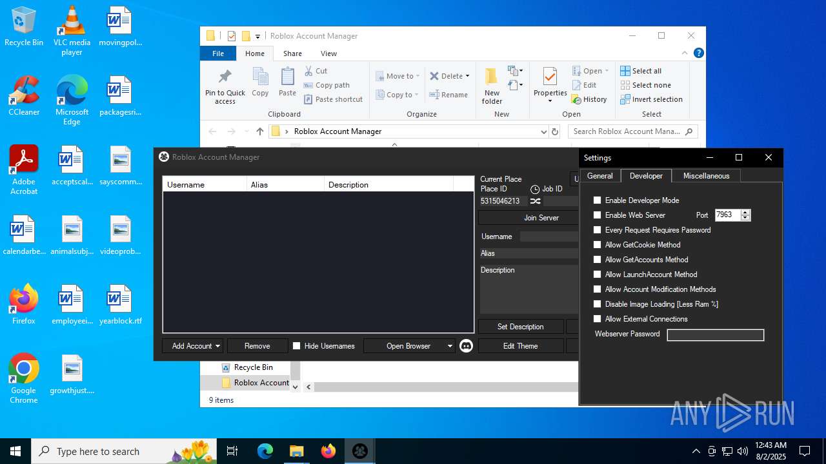Click Cut in the Clipboard group
826x464 pixels.
pos(316,71)
